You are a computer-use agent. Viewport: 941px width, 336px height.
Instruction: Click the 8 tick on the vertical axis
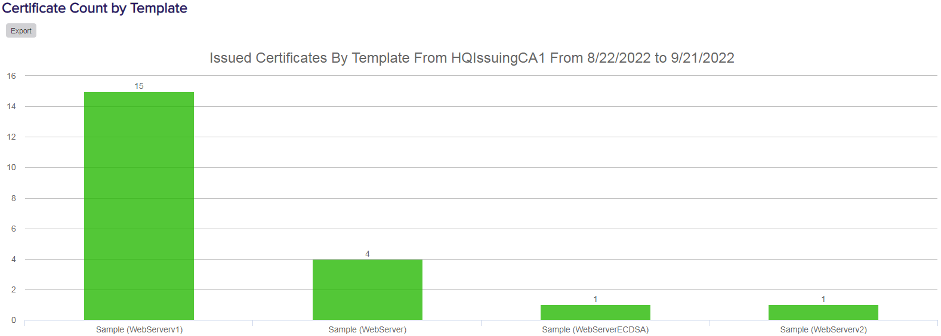point(14,198)
